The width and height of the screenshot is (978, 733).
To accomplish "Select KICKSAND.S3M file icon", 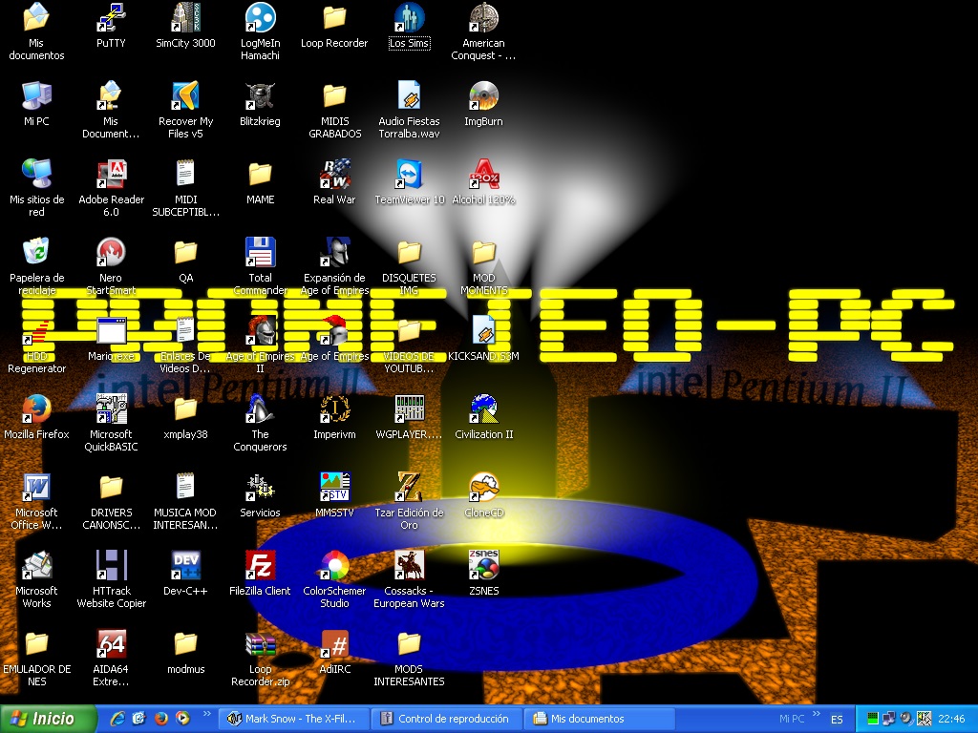I will coord(483,340).
